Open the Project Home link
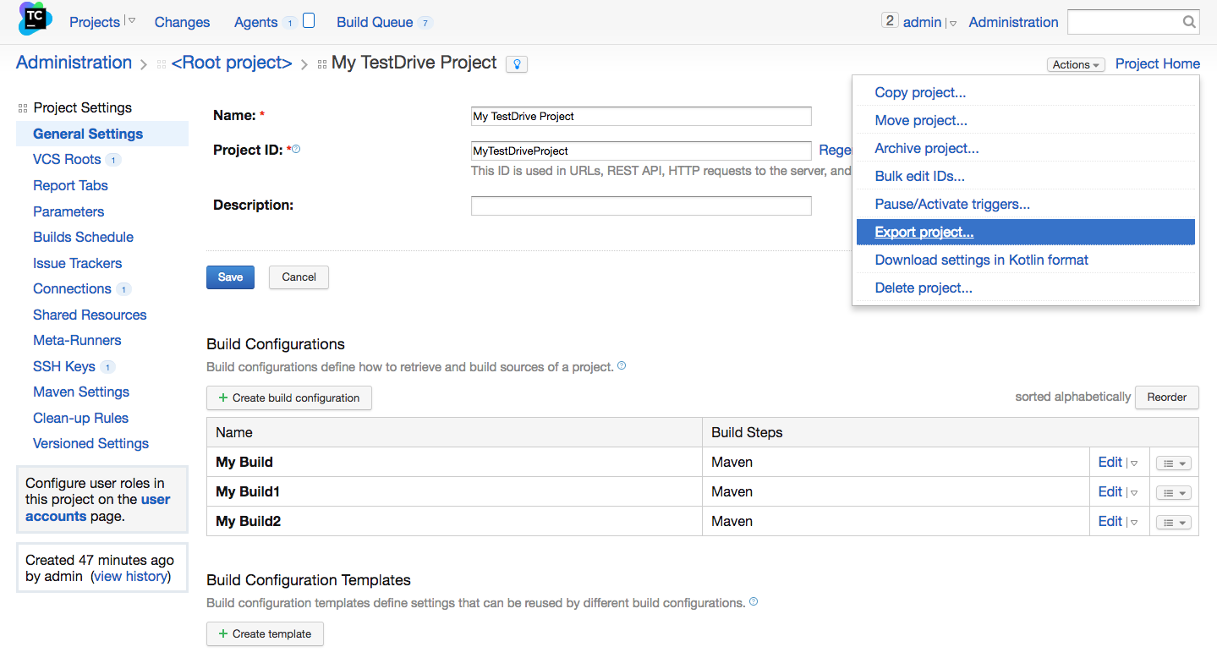The height and width of the screenshot is (658, 1217). pos(1157,64)
